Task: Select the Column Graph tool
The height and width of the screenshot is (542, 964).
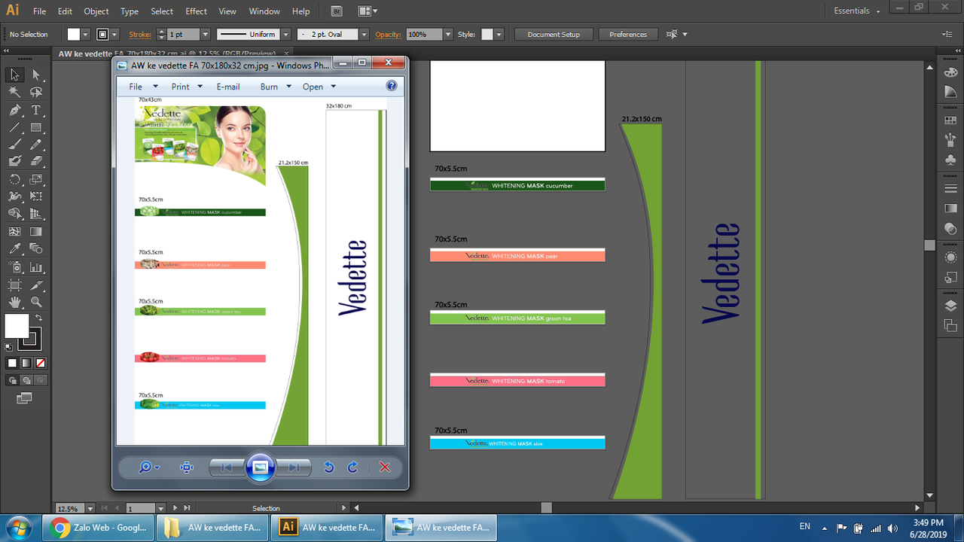Action: 35,266
